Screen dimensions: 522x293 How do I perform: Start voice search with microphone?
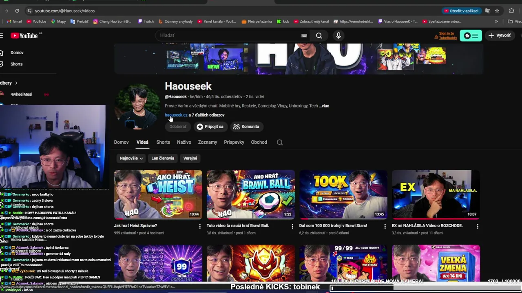coord(338,35)
